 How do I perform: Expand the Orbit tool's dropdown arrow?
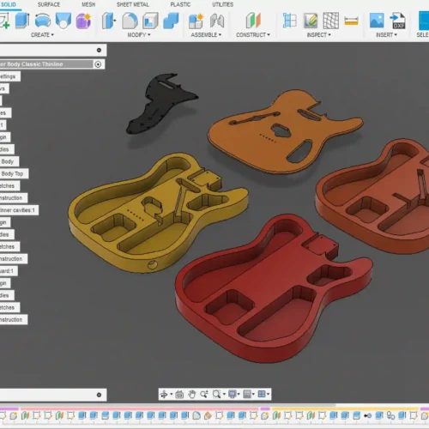(172, 395)
